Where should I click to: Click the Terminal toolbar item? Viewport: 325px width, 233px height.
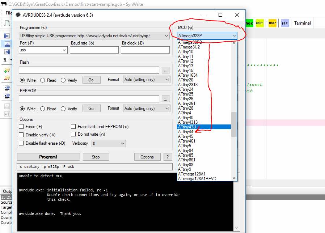(303, 23)
